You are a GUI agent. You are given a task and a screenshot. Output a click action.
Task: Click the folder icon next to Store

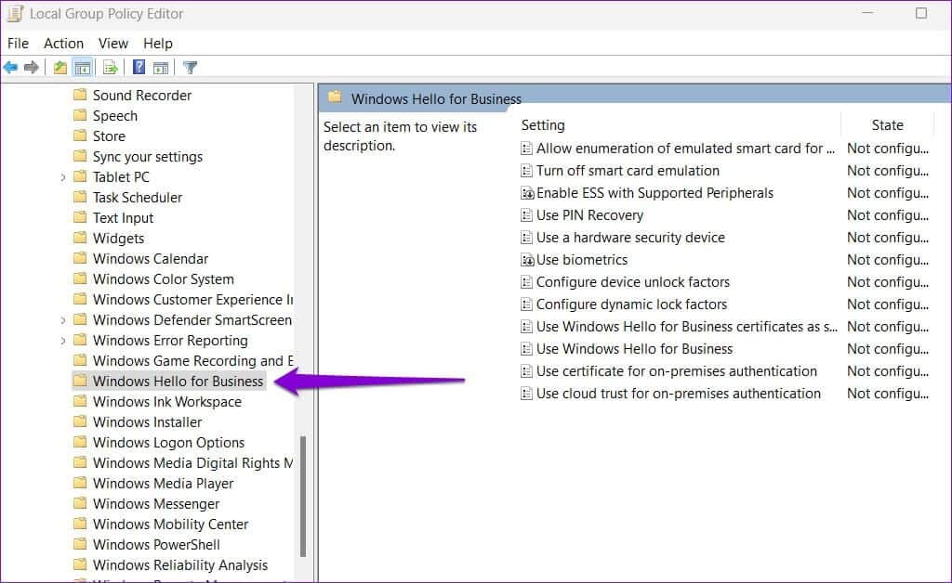tap(80, 136)
